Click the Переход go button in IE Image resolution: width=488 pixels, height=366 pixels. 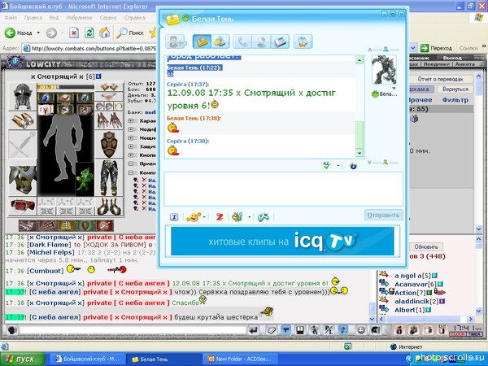tap(436, 48)
